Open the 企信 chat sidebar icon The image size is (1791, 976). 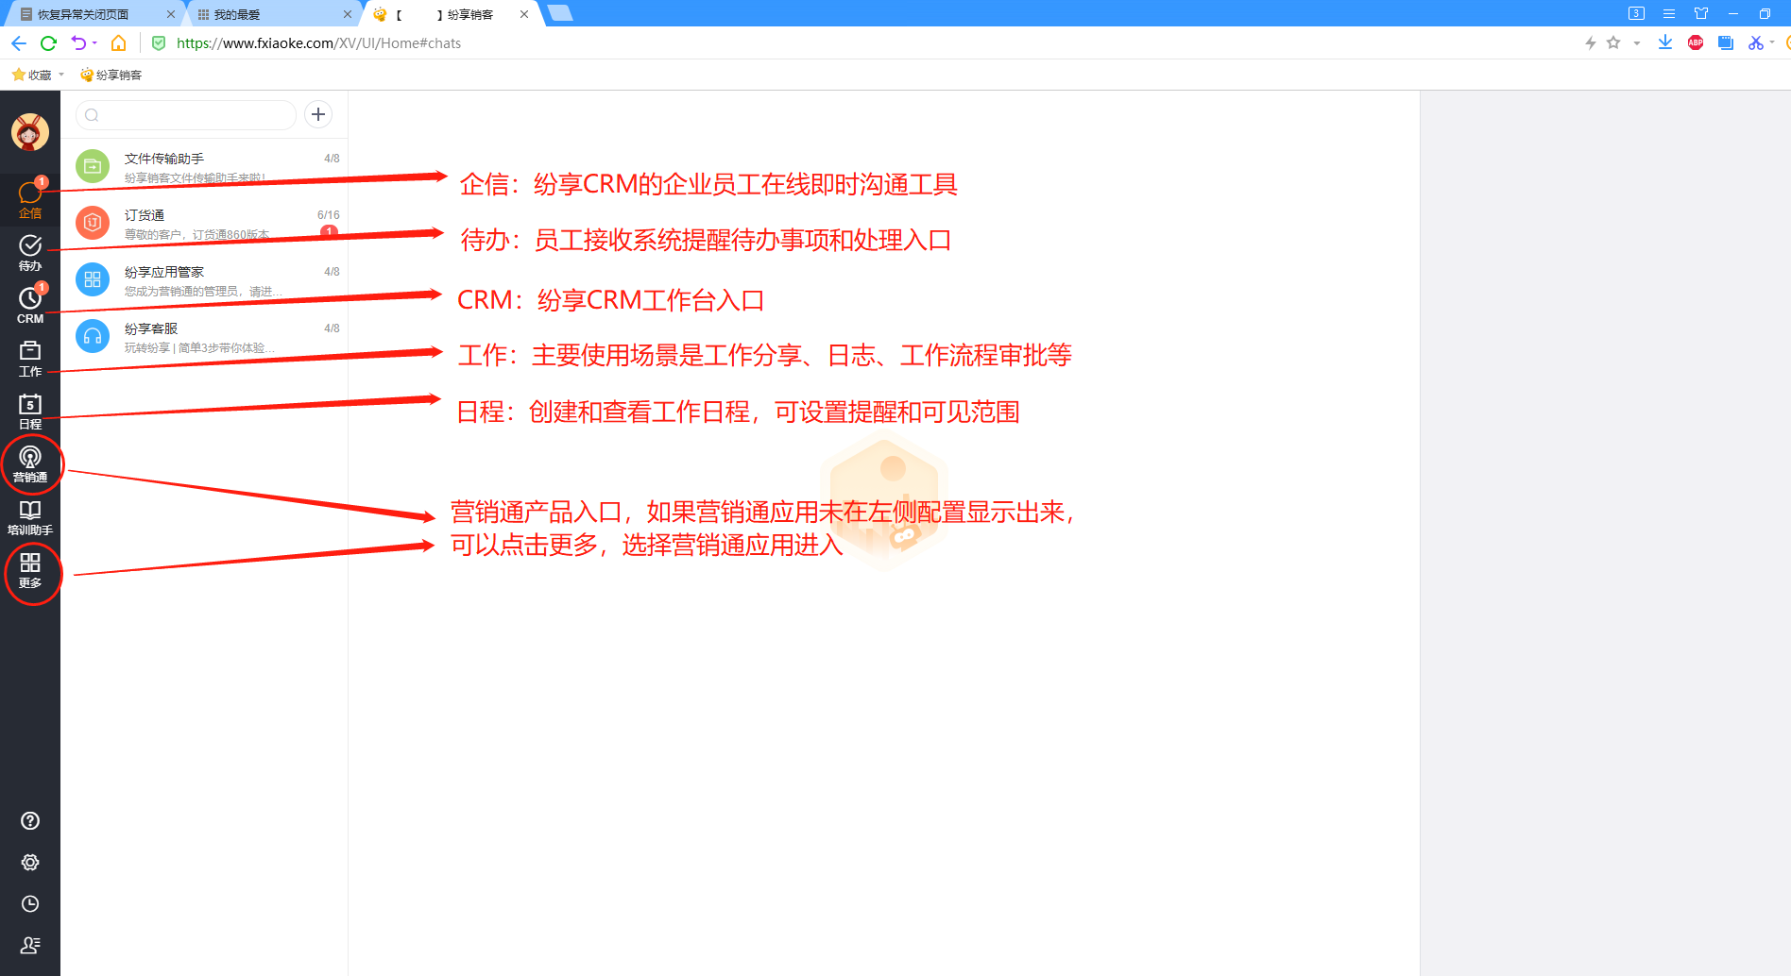click(x=30, y=199)
